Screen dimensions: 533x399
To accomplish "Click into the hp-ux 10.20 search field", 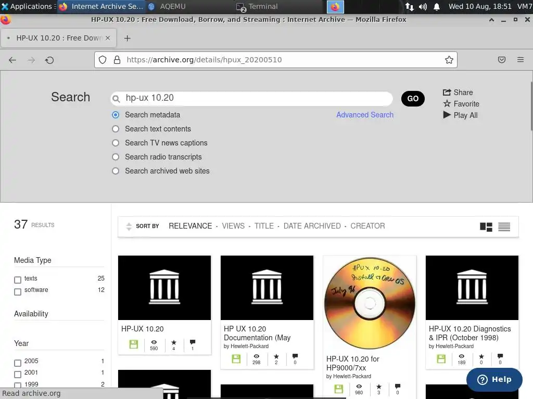I will tap(251, 98).
